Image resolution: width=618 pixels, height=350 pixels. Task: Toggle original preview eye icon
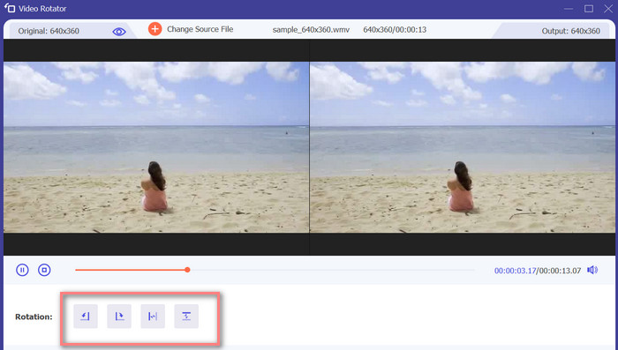pyautogui.click(x=119, y=32)
